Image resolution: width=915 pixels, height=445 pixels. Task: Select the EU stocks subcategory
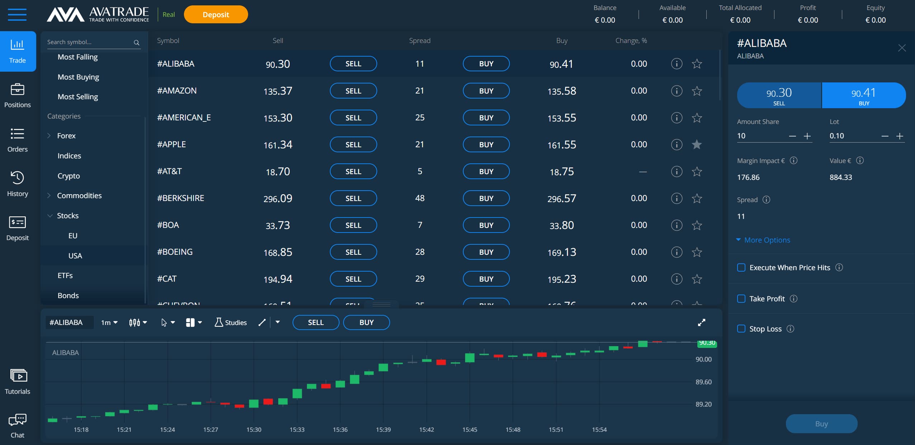[73, 235]
